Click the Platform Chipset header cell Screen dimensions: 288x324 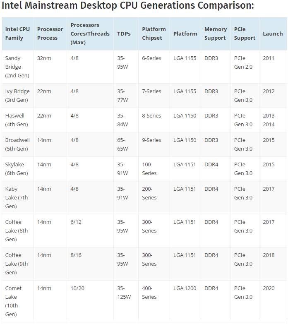point(154,34)
